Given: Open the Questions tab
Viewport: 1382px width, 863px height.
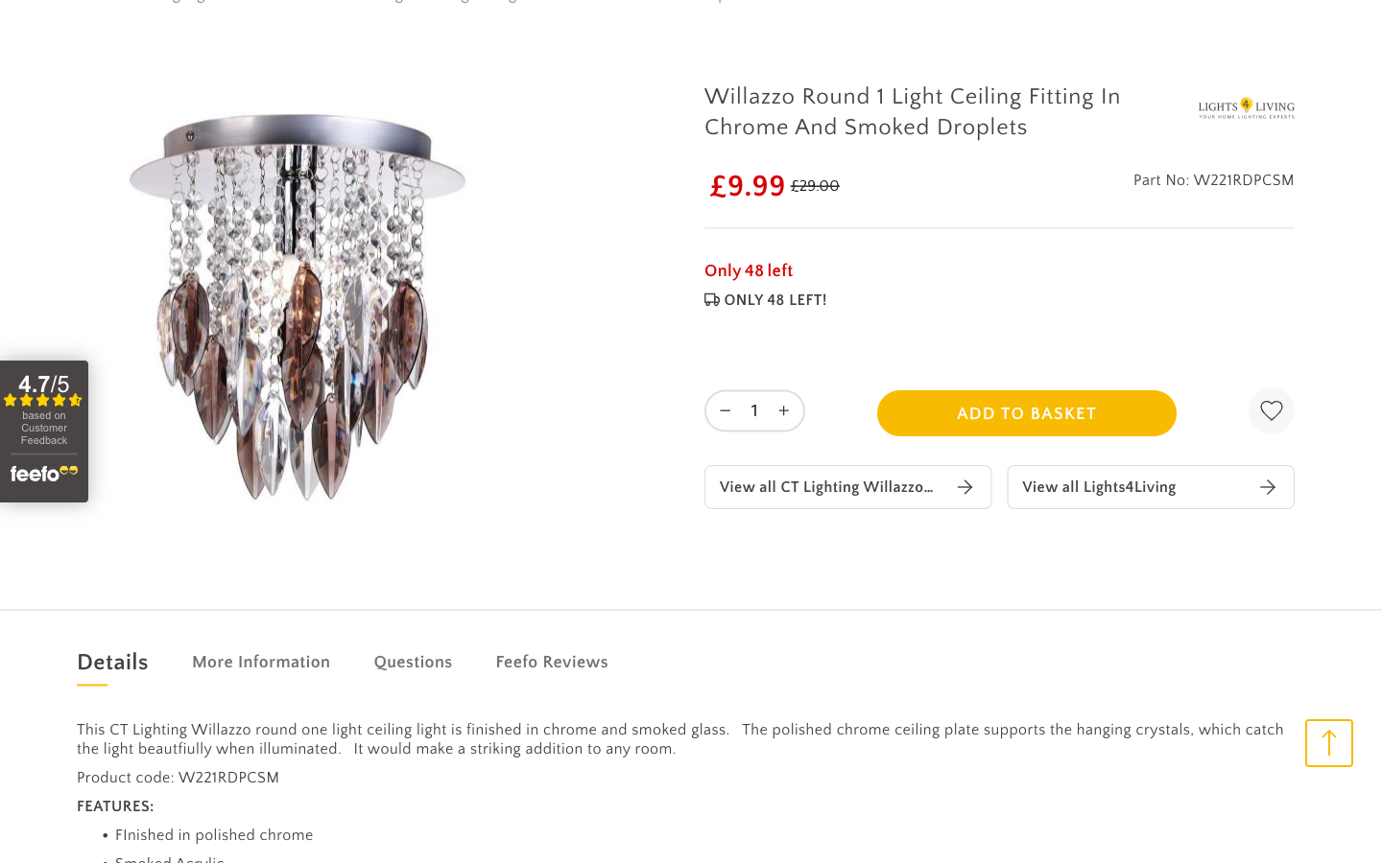Looking at the screenshot, I should pos(413,663).
